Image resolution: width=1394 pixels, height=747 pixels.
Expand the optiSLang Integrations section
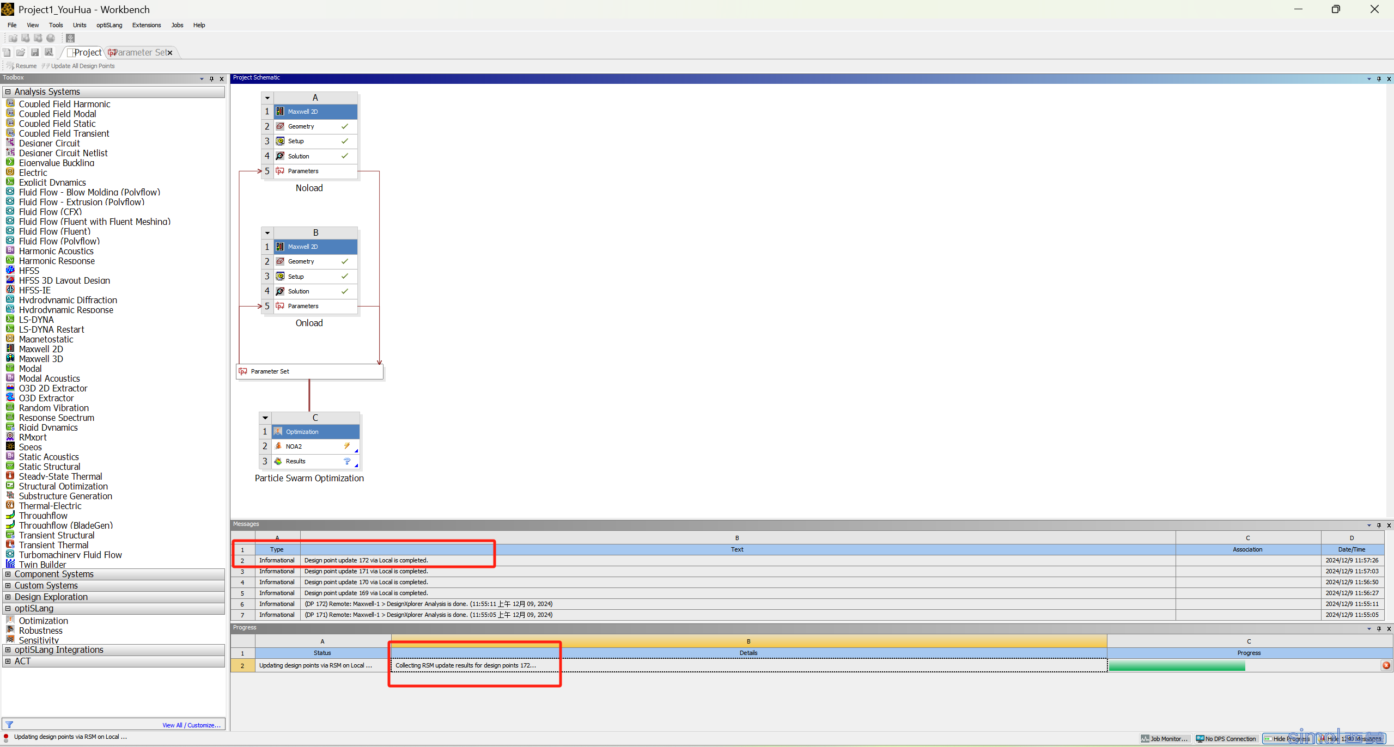click(x=8, y=650)
